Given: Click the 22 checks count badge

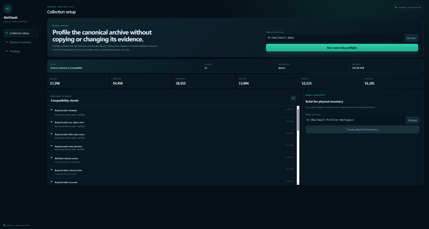Looking at the screenshot, I should tap(293, 98).
